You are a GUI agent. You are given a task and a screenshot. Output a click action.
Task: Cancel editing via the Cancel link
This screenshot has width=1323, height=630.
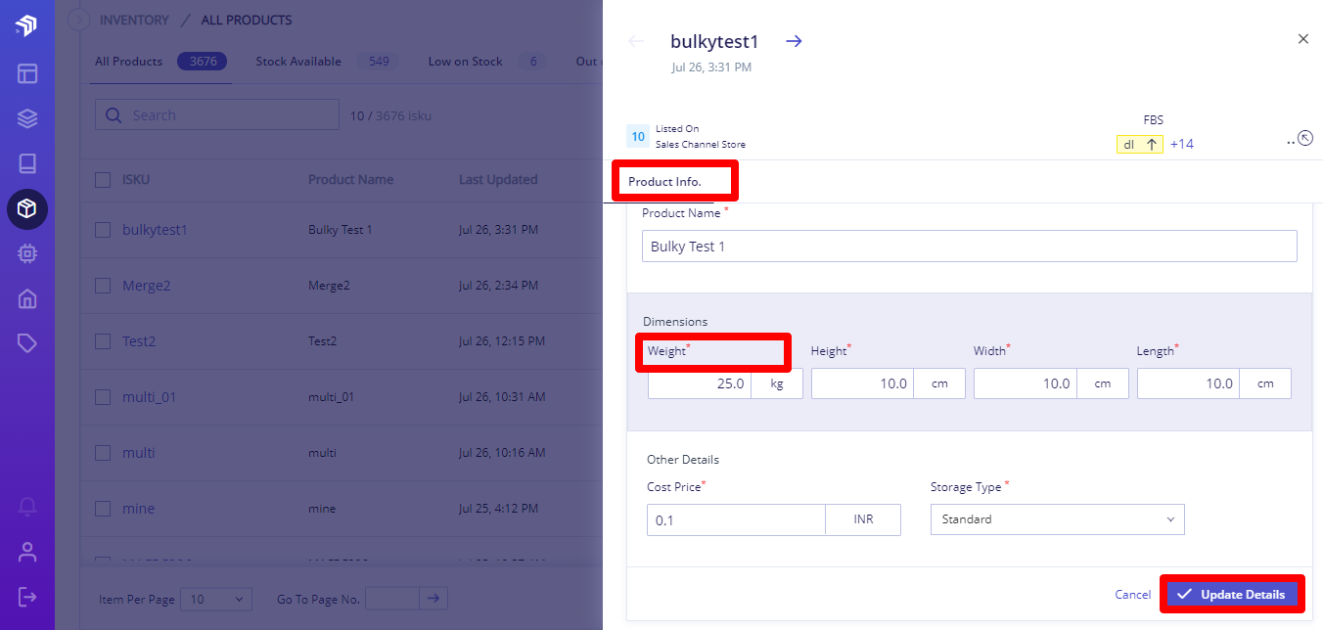pyautogui.click(x=1132, y=594)
